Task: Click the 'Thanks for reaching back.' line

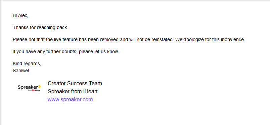Action: point(40,28)
